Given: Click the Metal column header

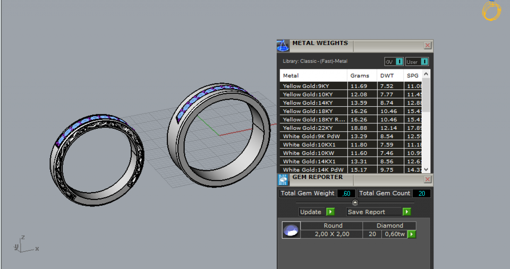Looking at the screenshot, I should (x=313, y=76).
